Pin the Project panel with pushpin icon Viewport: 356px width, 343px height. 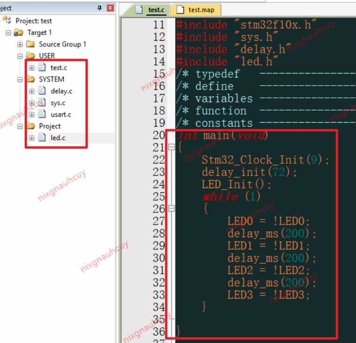point(100,8)
